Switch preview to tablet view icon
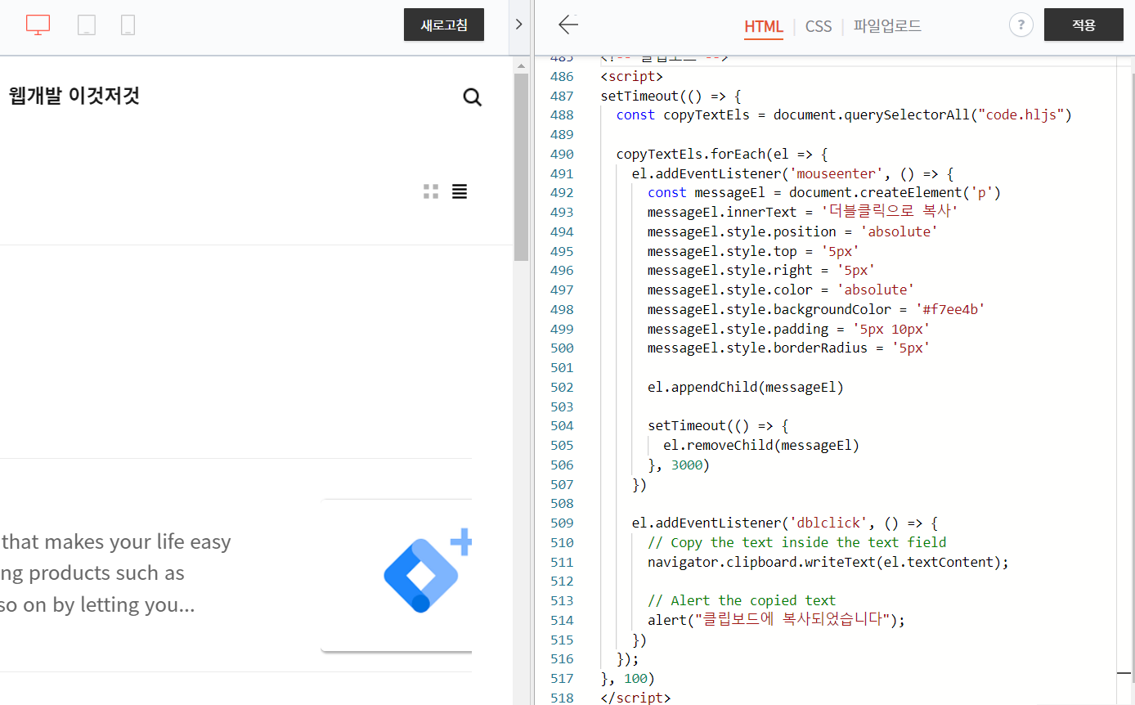The height and width of the screenshot is (705, 1135). point(87,25)
